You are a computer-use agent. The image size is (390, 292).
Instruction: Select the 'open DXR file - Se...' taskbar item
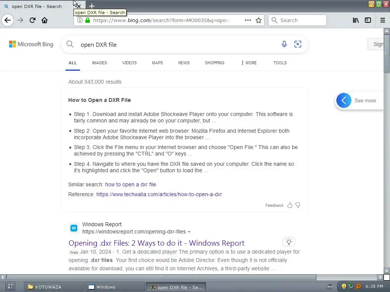[x=176, y=287]
